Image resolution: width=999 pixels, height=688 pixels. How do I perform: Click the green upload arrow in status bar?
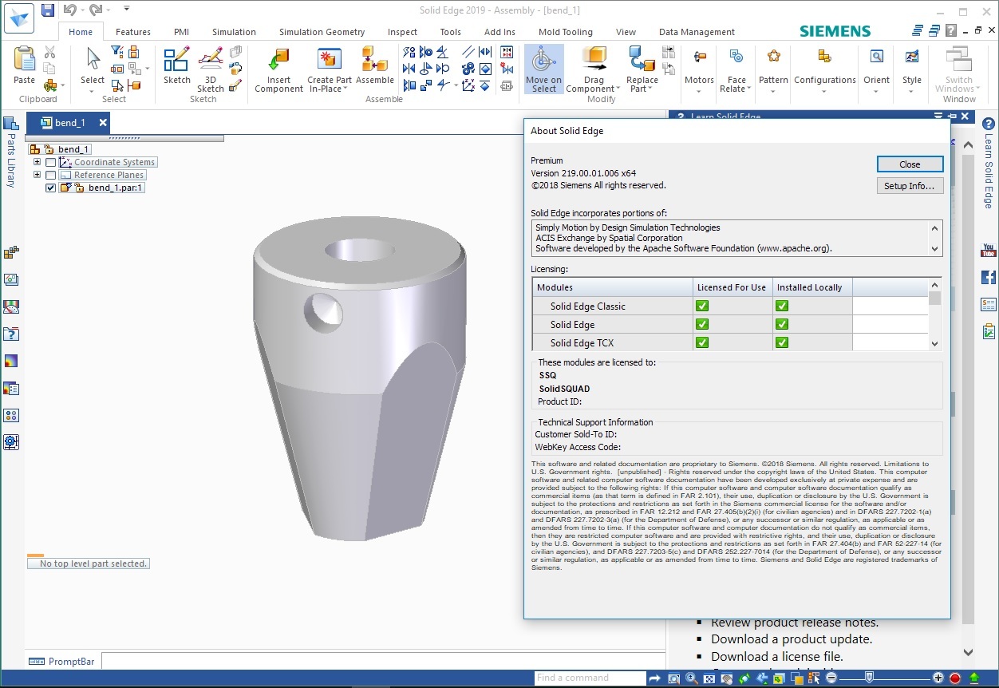[974, 678]
